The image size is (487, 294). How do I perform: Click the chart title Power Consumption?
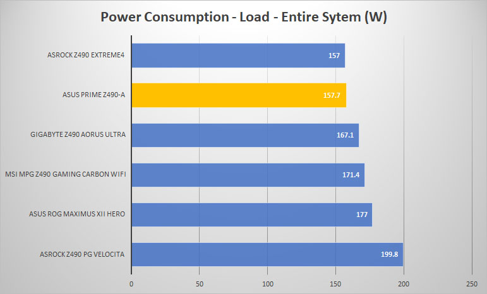[x=244, y=17]
